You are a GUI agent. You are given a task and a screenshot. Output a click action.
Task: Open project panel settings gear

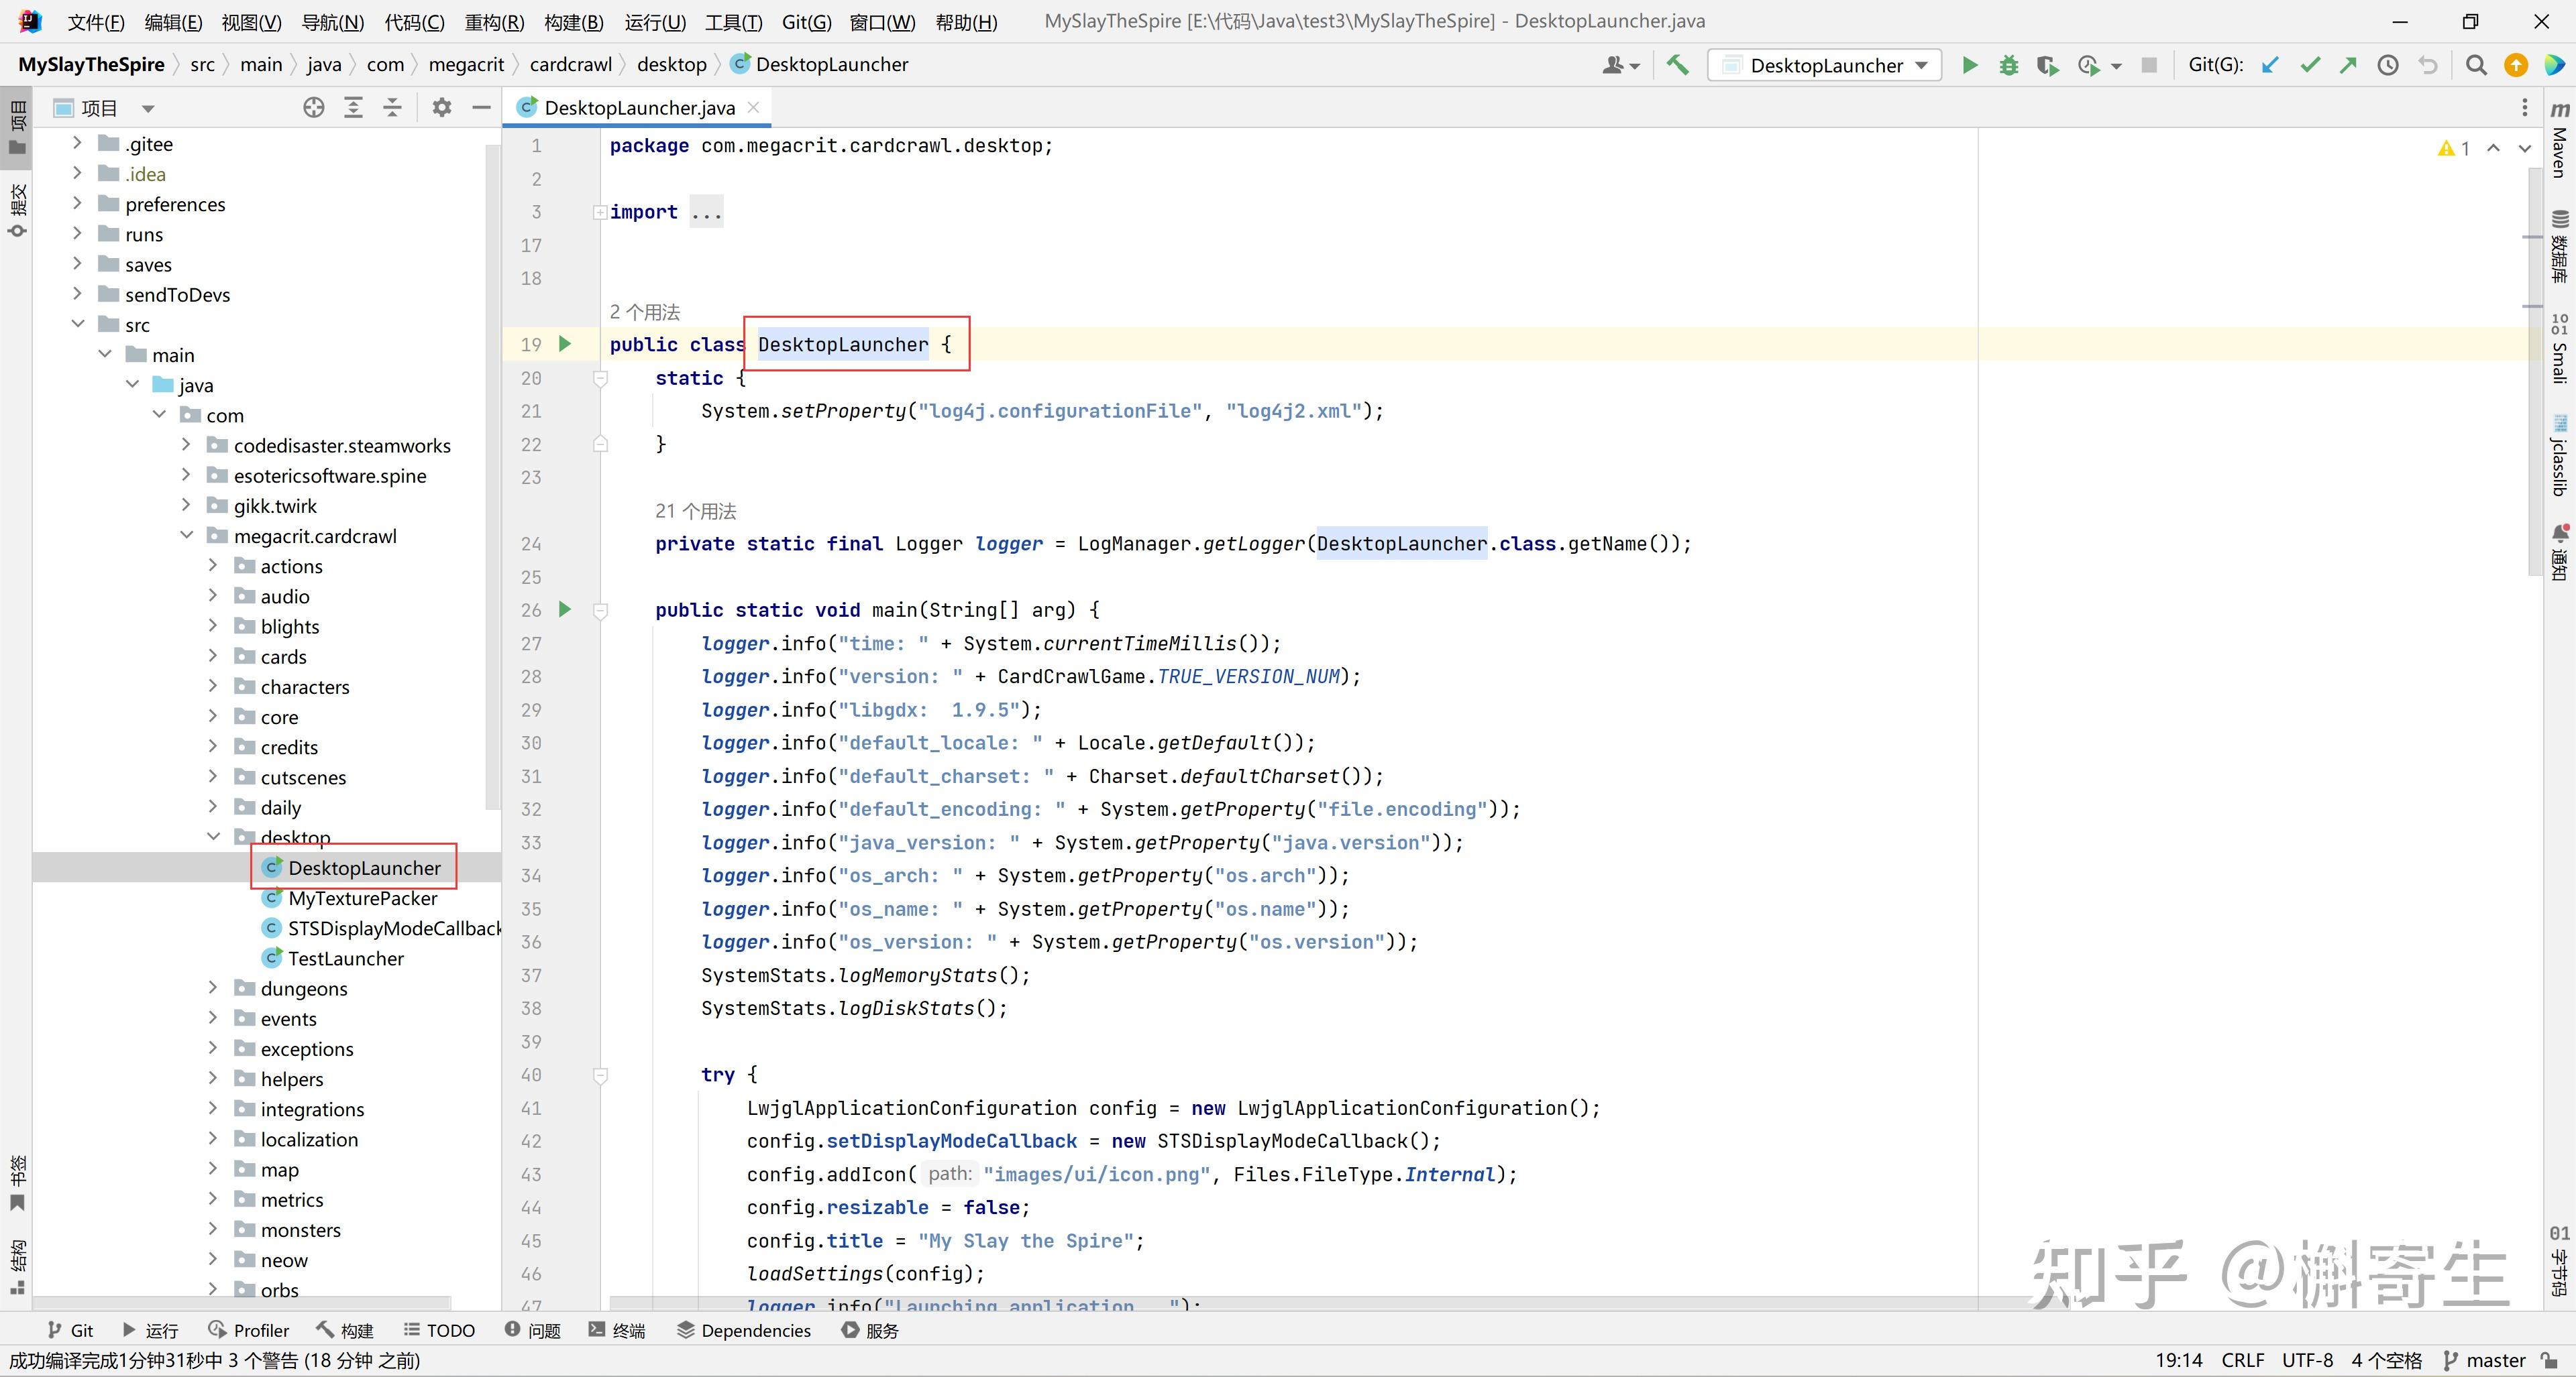pos(441,108)
